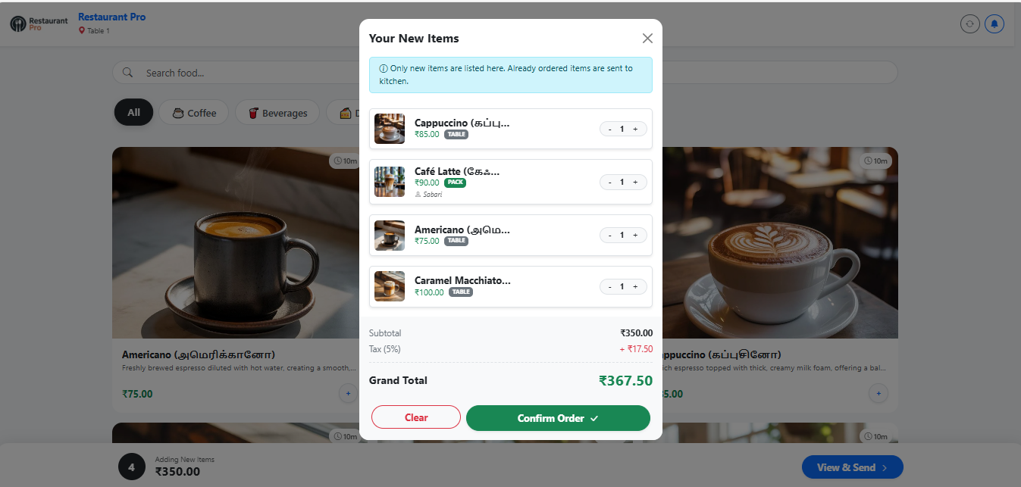Screen dimensions: 1021x487
Task: Increase Cappuccino quantity with plus button
Action: tap(635, 129)
